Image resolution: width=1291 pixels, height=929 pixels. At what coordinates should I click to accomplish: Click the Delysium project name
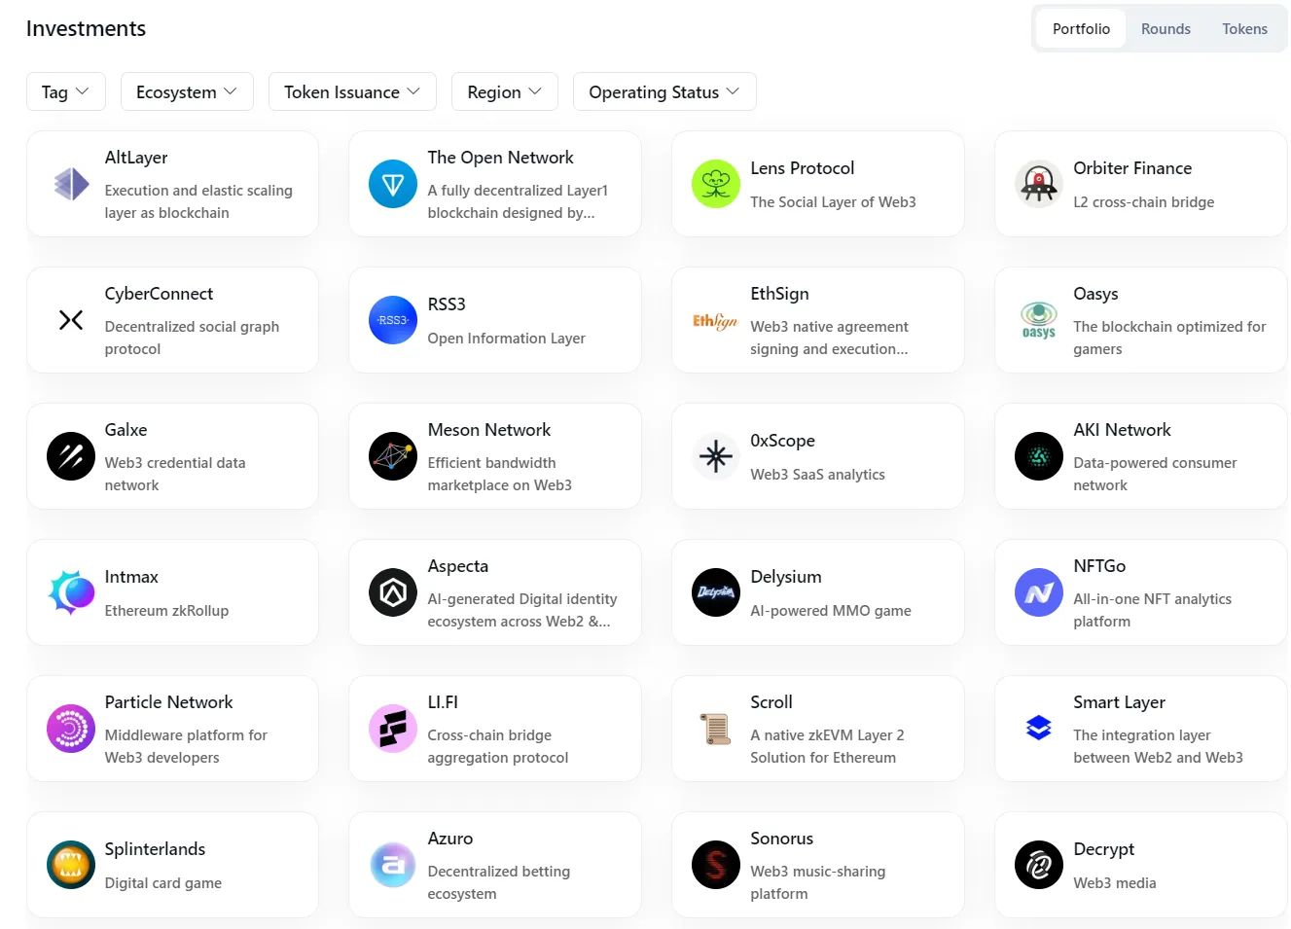(x=786, y=577)
